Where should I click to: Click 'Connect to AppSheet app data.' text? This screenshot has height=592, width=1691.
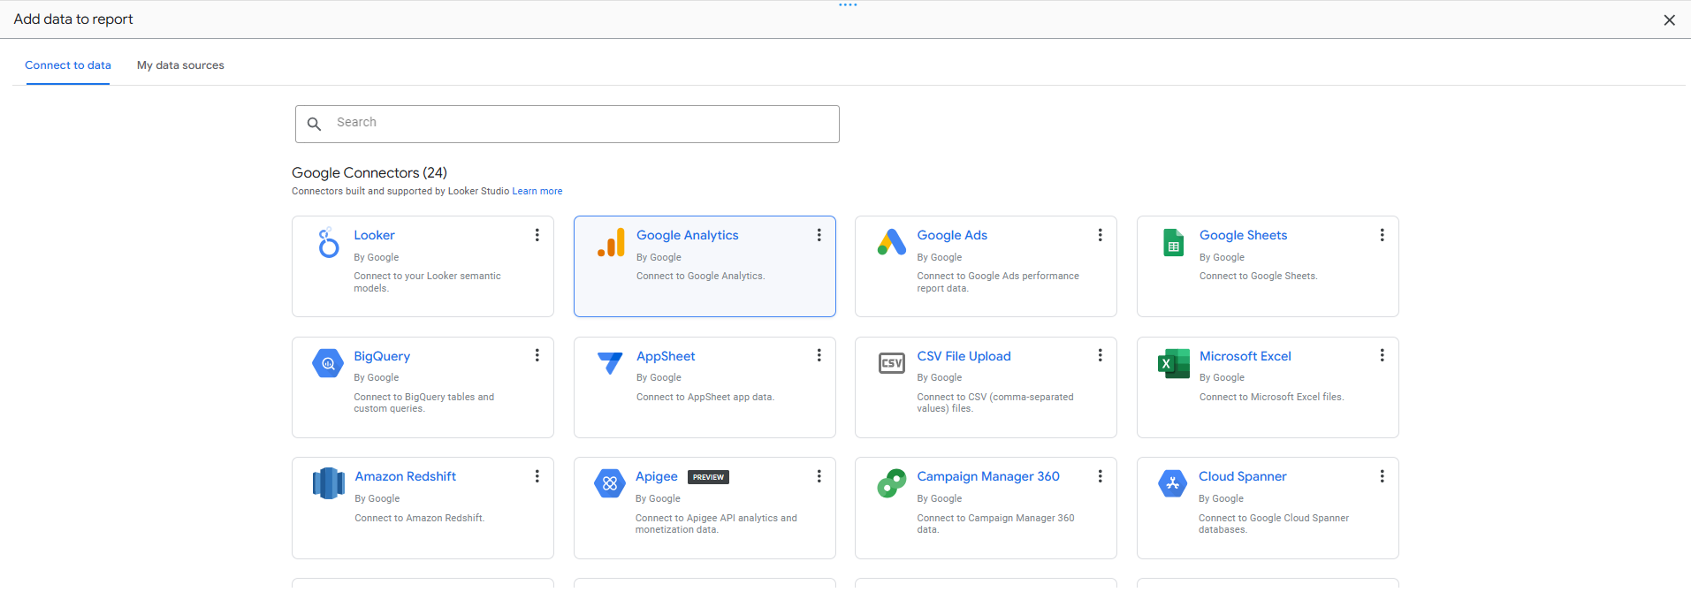pyautogui.click(x=705, y=397)
